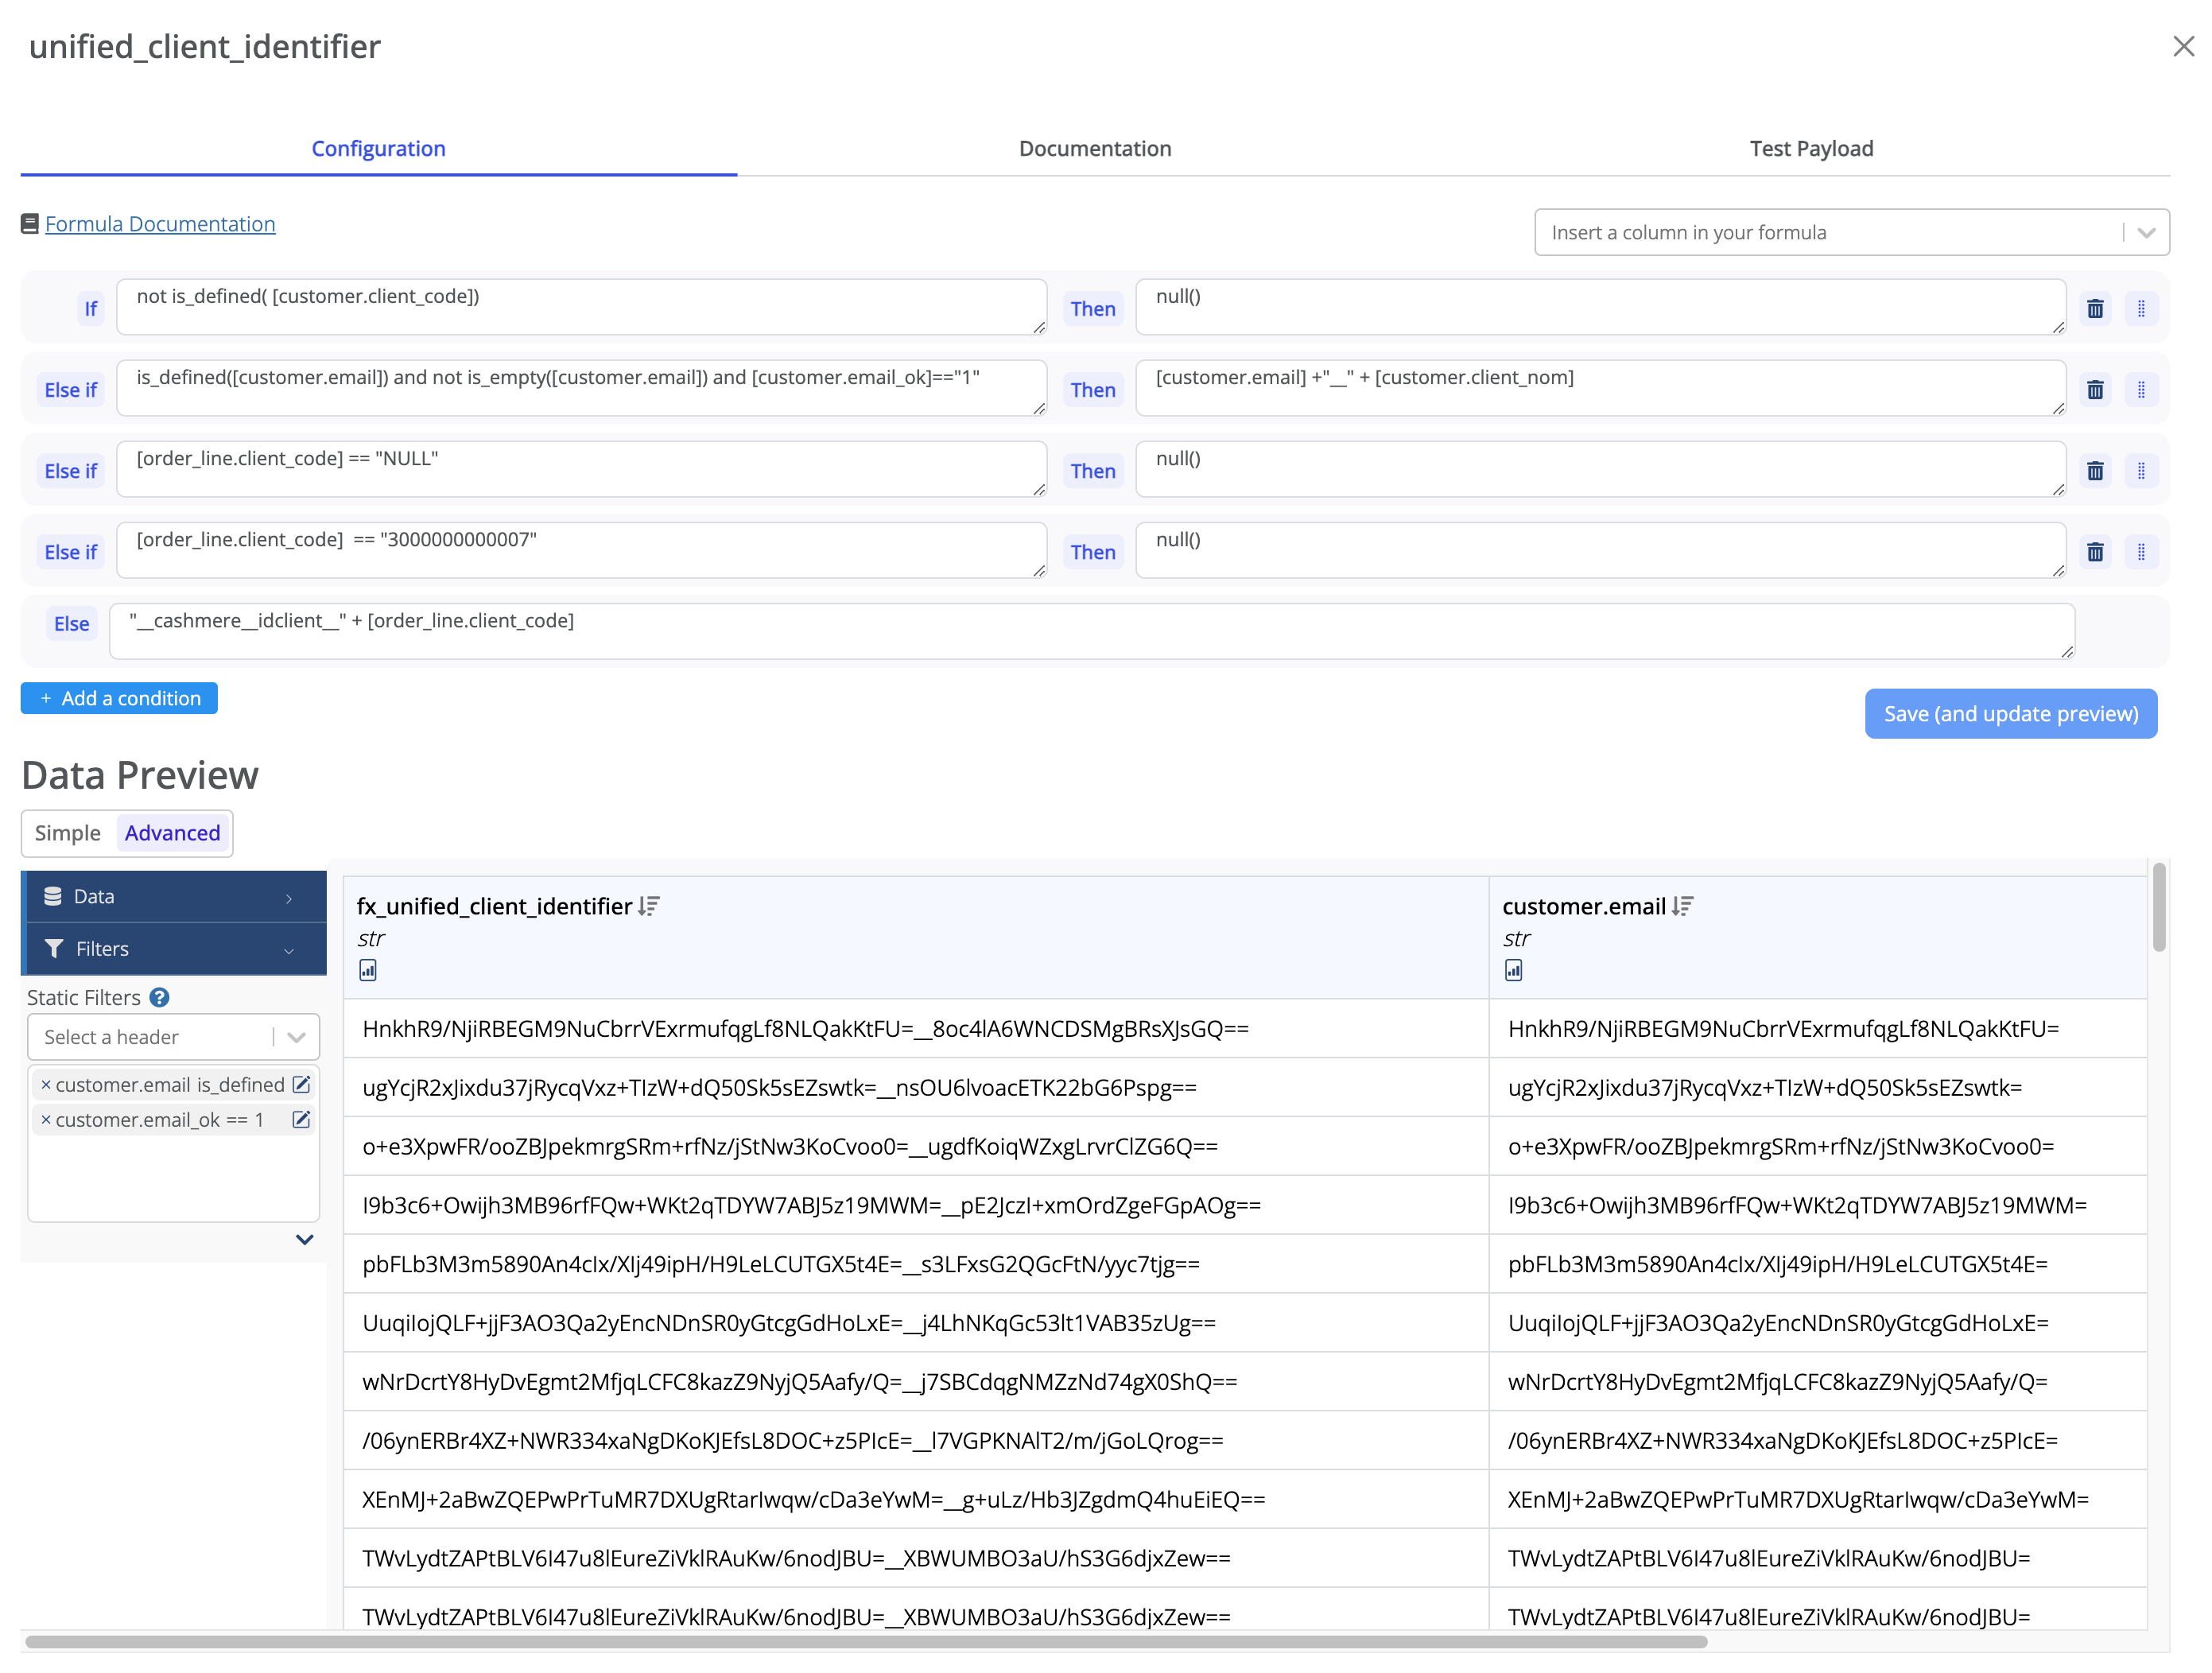Select customer.email cell starting '/06ynERBr4XZ'

(1818, 1441)
